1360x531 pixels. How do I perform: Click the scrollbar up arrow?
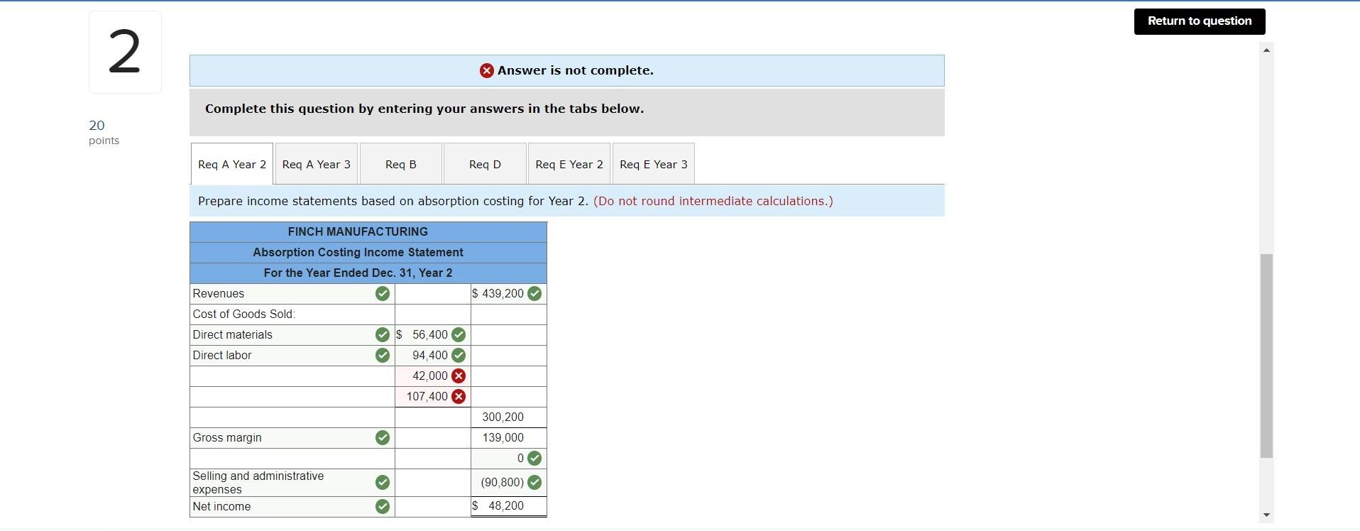(x=1266, y=50)
